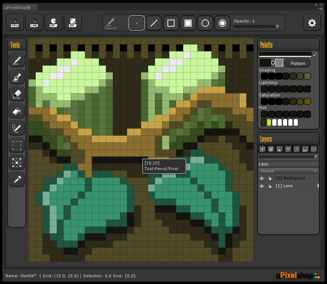Hide the Background layer
Viewport: 327px width, 284px height.
point(262,178)
